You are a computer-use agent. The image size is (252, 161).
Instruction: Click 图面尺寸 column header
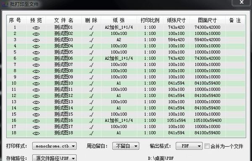(x=207, y=20)
